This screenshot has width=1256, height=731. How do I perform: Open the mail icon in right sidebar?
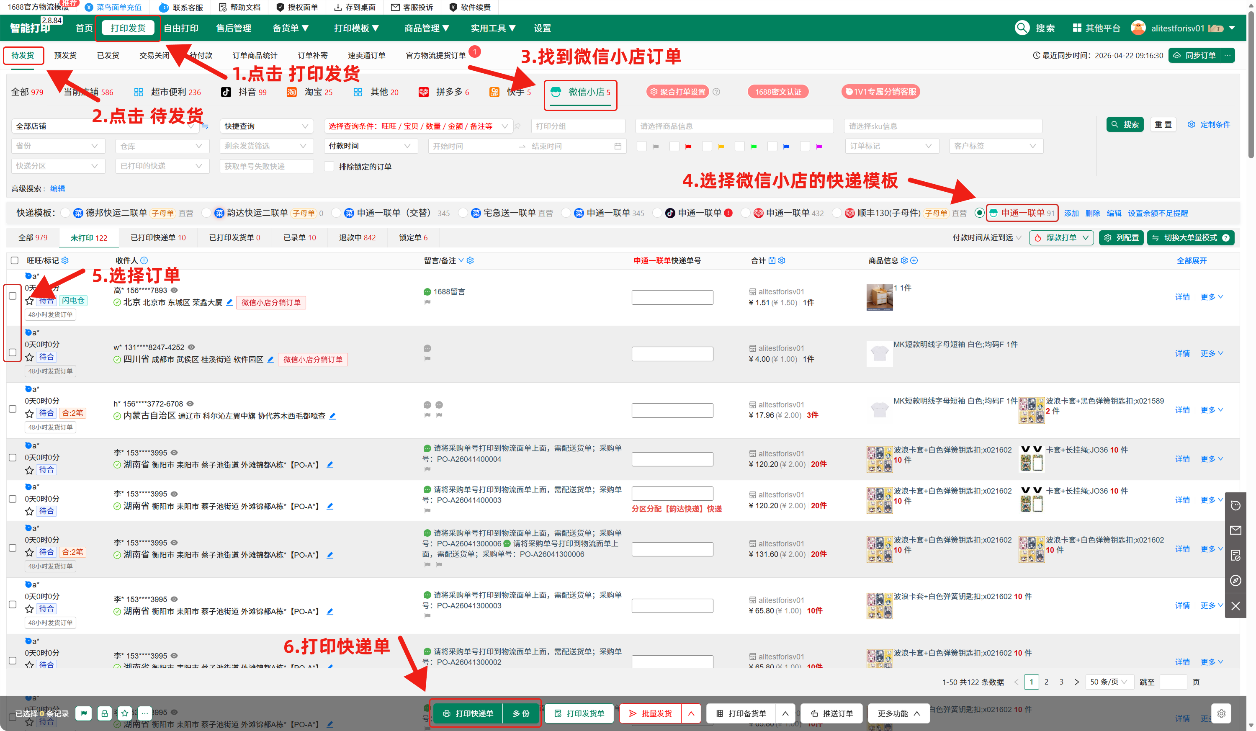[x=1235, y=530]
